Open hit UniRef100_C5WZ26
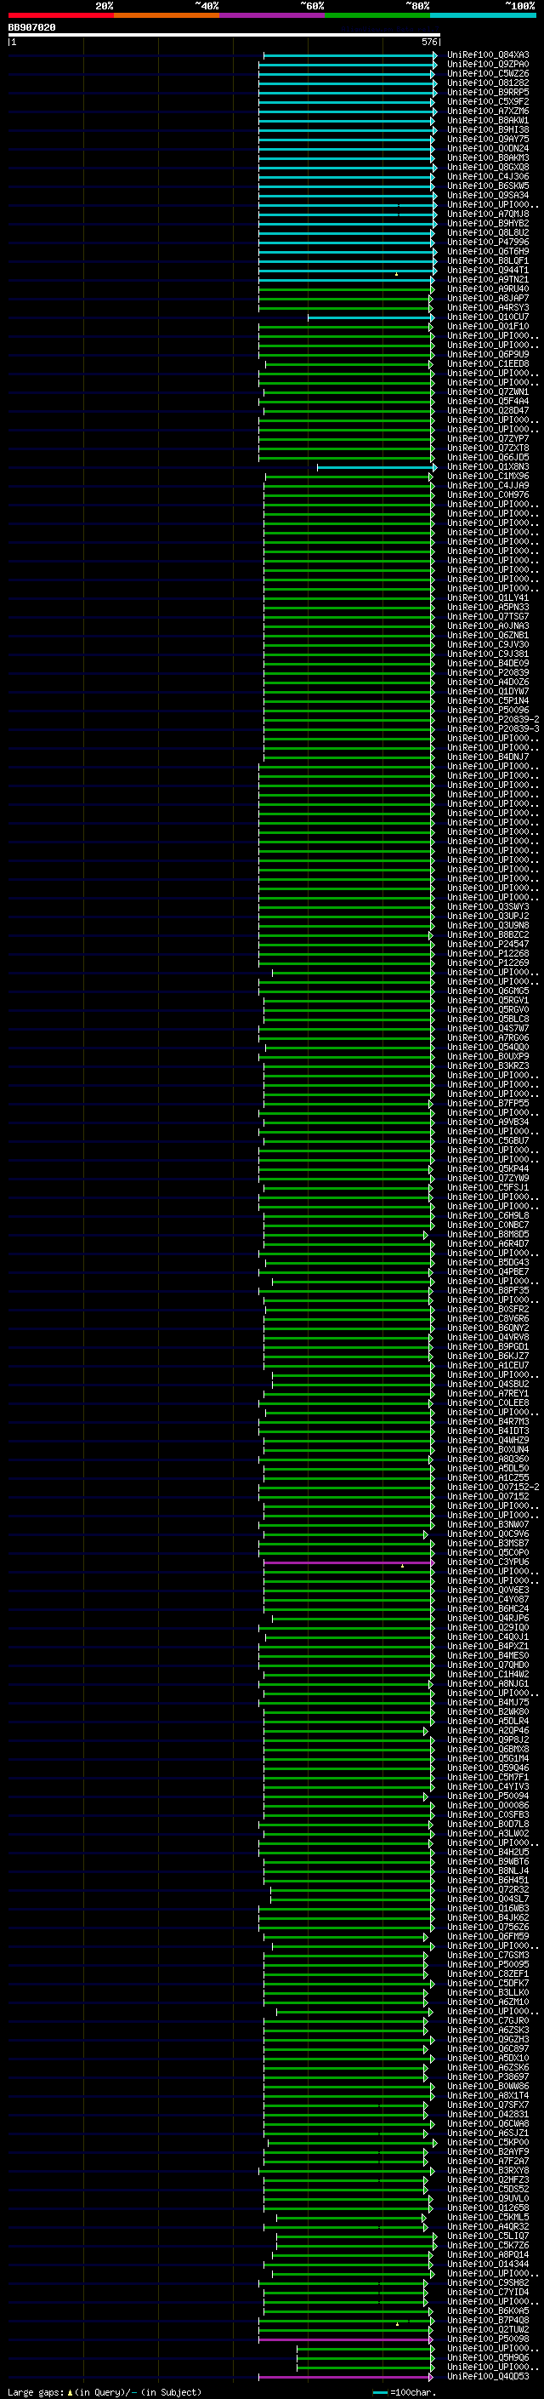 (x=488, y=73)
